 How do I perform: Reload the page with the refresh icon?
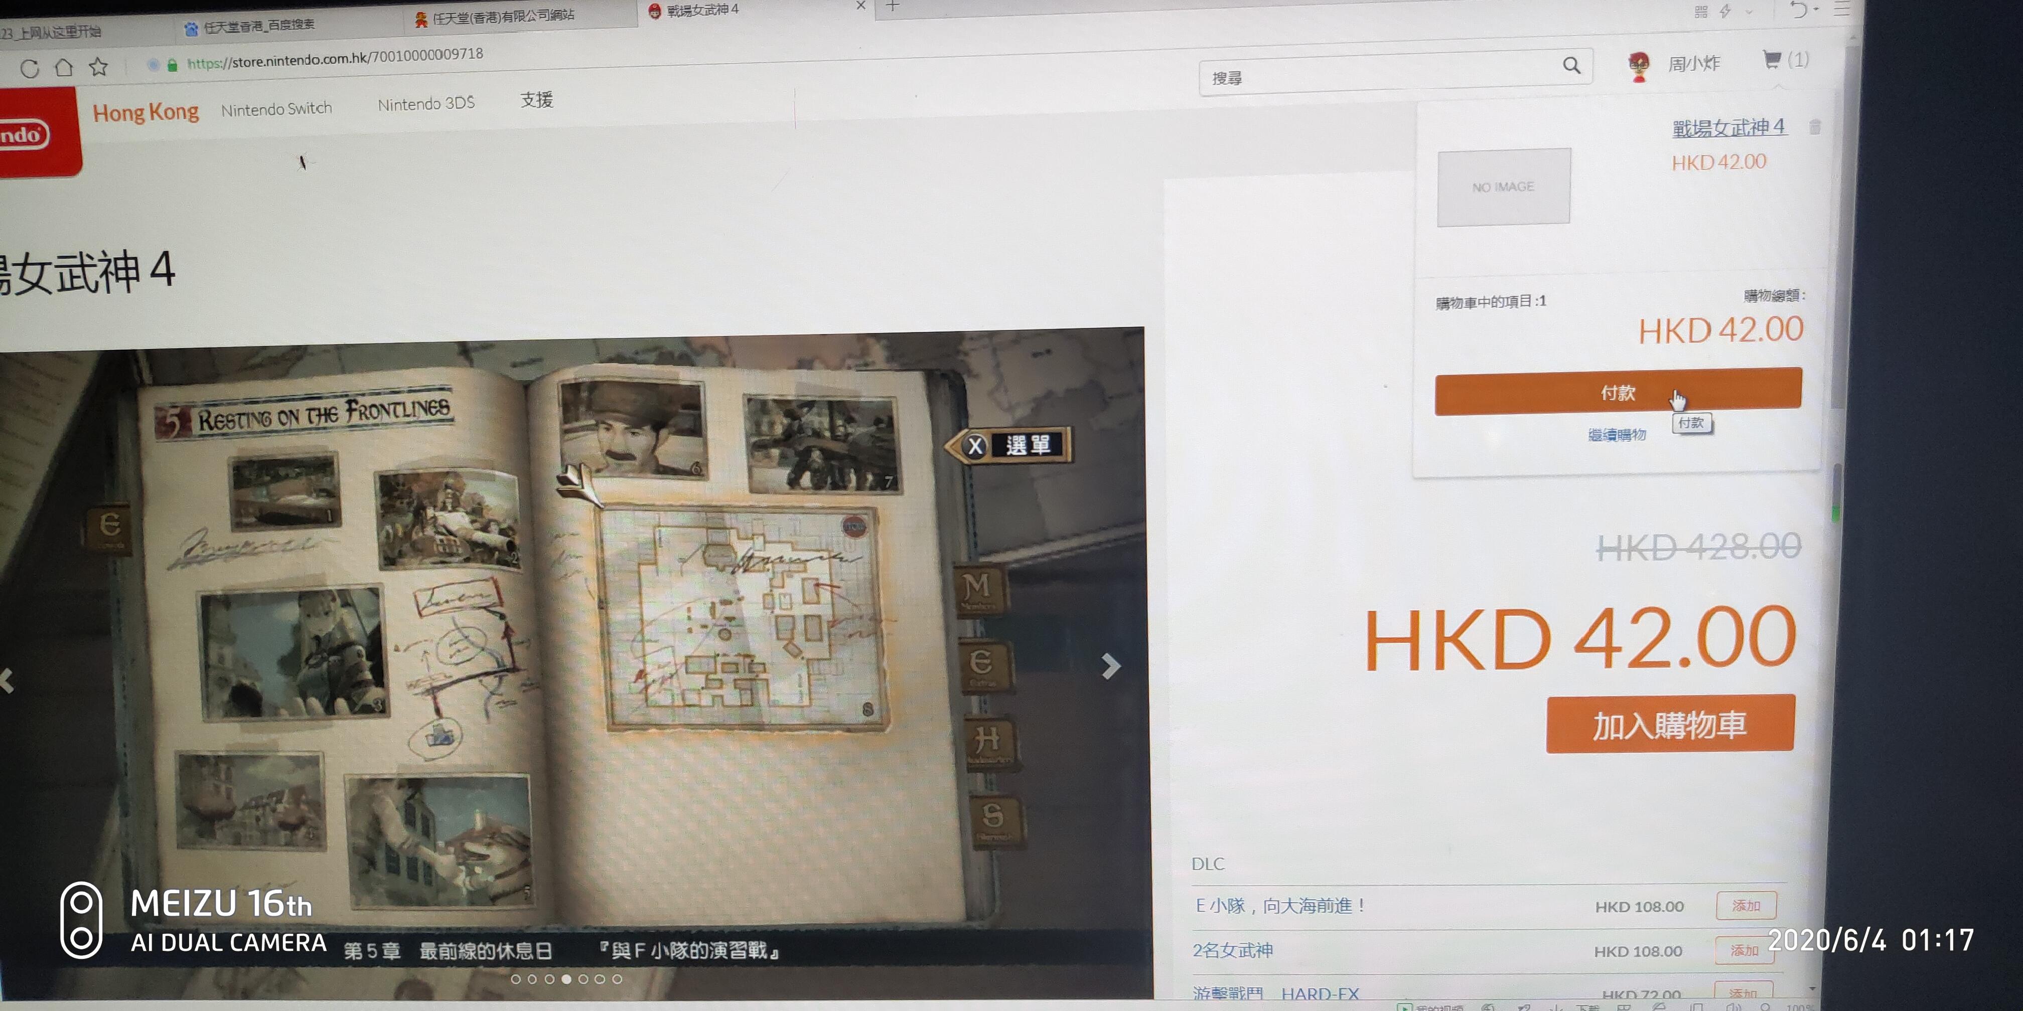[30, 69]
